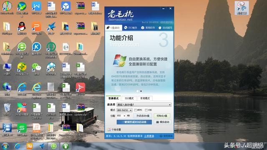
Task: Expand the USB drive selection dropdown
Action: (x=144, y=105)
